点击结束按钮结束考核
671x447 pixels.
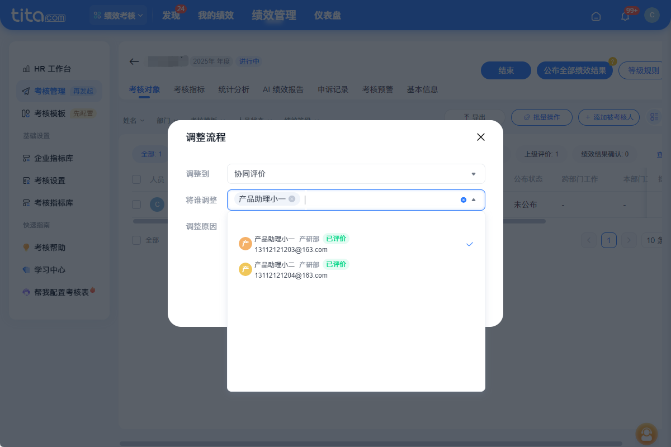(505, 70)
